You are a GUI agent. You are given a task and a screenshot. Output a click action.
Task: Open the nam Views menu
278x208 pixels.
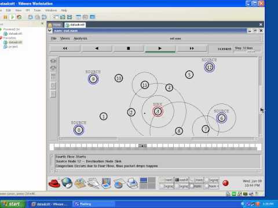pyautogui.click(x=65, y=38)
